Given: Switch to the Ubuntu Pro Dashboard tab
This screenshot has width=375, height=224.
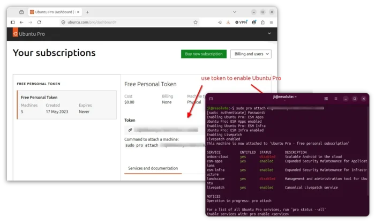Looking at the screenshot, I should 55,12.
